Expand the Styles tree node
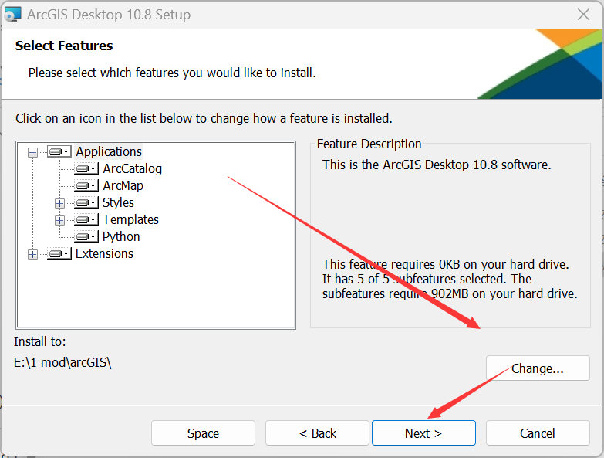Image resolution: width=604 pixels, height=458 pixels. point(59,203)
